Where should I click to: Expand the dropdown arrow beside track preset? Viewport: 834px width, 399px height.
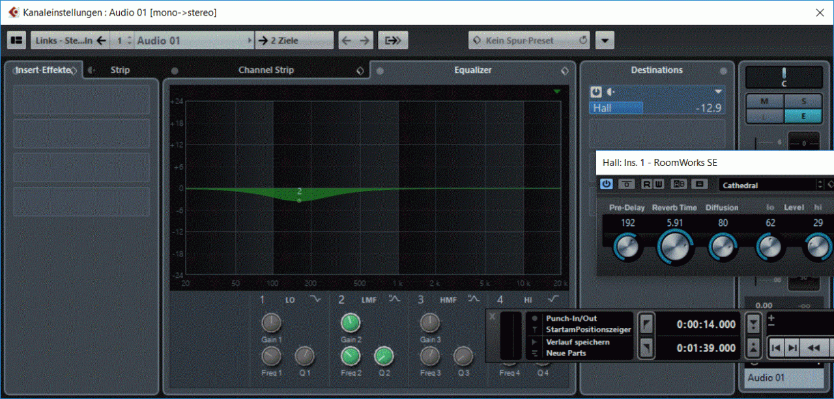605,40
